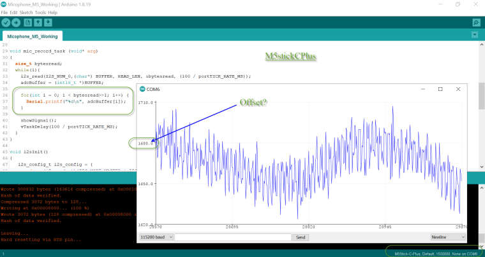Select the Micophone_M5_Working tab
The width and height of the screenshot is (485, 257).
[x=33, y=36]
